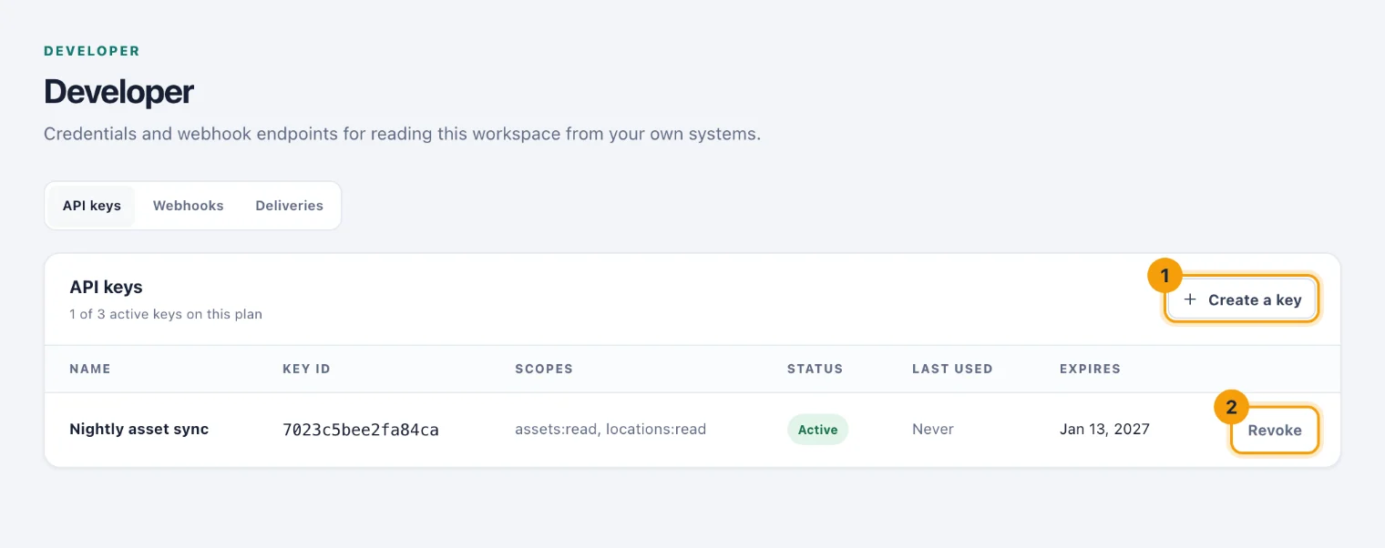Click the KEY ID column header
The height and width of the screenshot is (548, 1385).
pos(306,369)
